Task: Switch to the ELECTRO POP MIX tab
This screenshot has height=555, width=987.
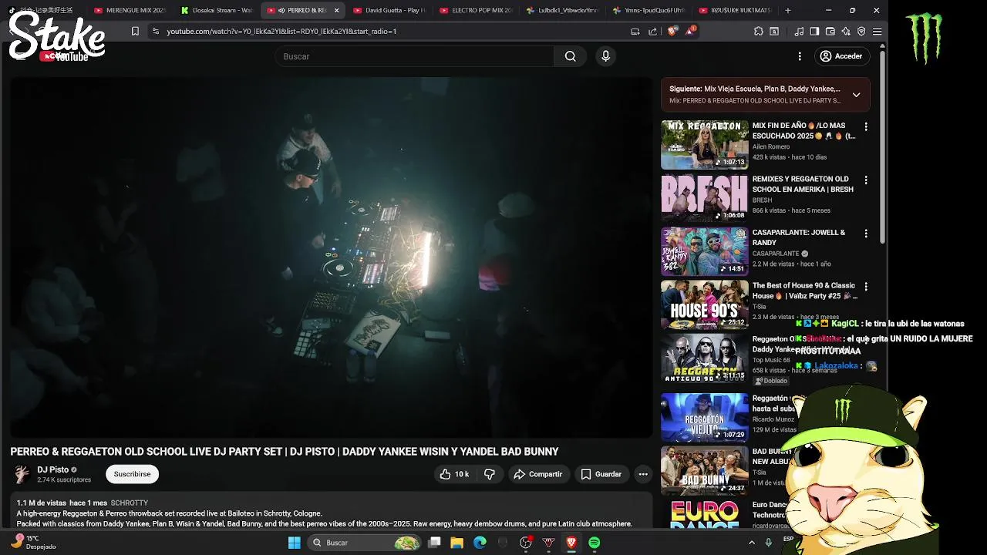Action: pyautogui.click(x=475, y=10)
